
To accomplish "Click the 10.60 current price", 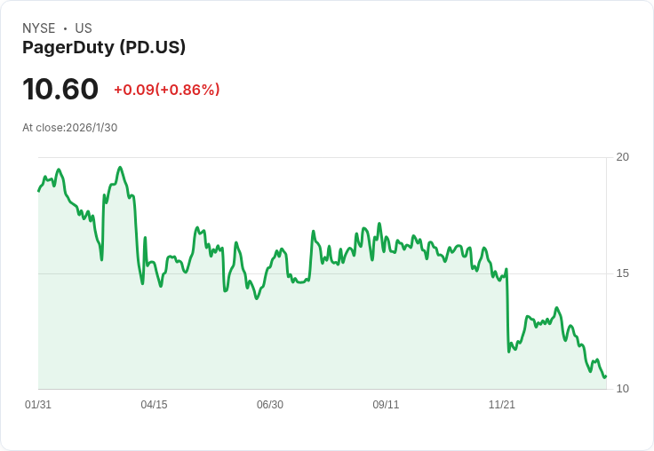I will pos(60,90).
